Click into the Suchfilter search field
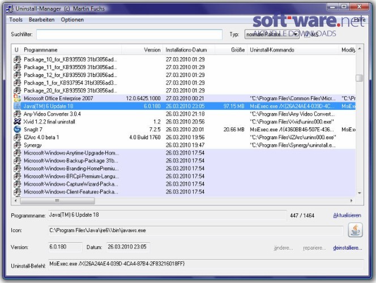Screen dimensions: 376x283 point(130,35)
